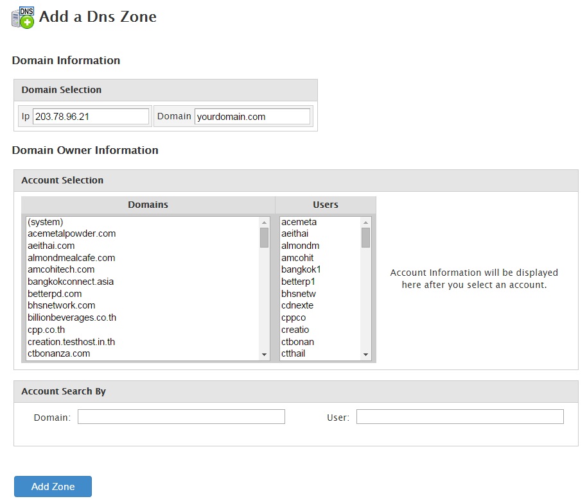Choose almondmealcafe.com from the Domains list
587x499 pixels.
point(71,258)
